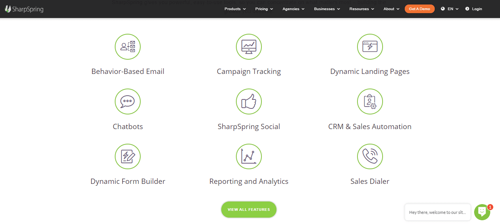Open the Sales Dialer text link
500x224 pixels.
370,181
